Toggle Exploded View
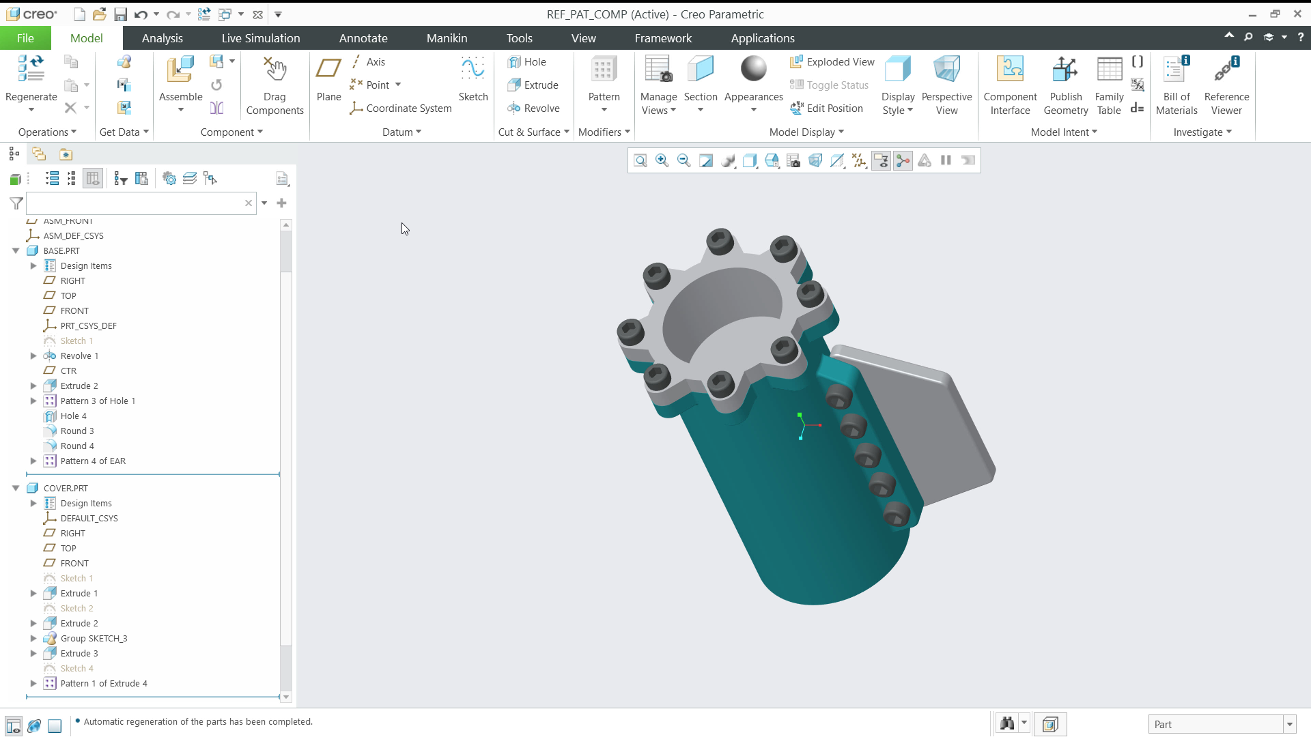The height and width of the screenshot is (737, 1311). coord(832,62)
